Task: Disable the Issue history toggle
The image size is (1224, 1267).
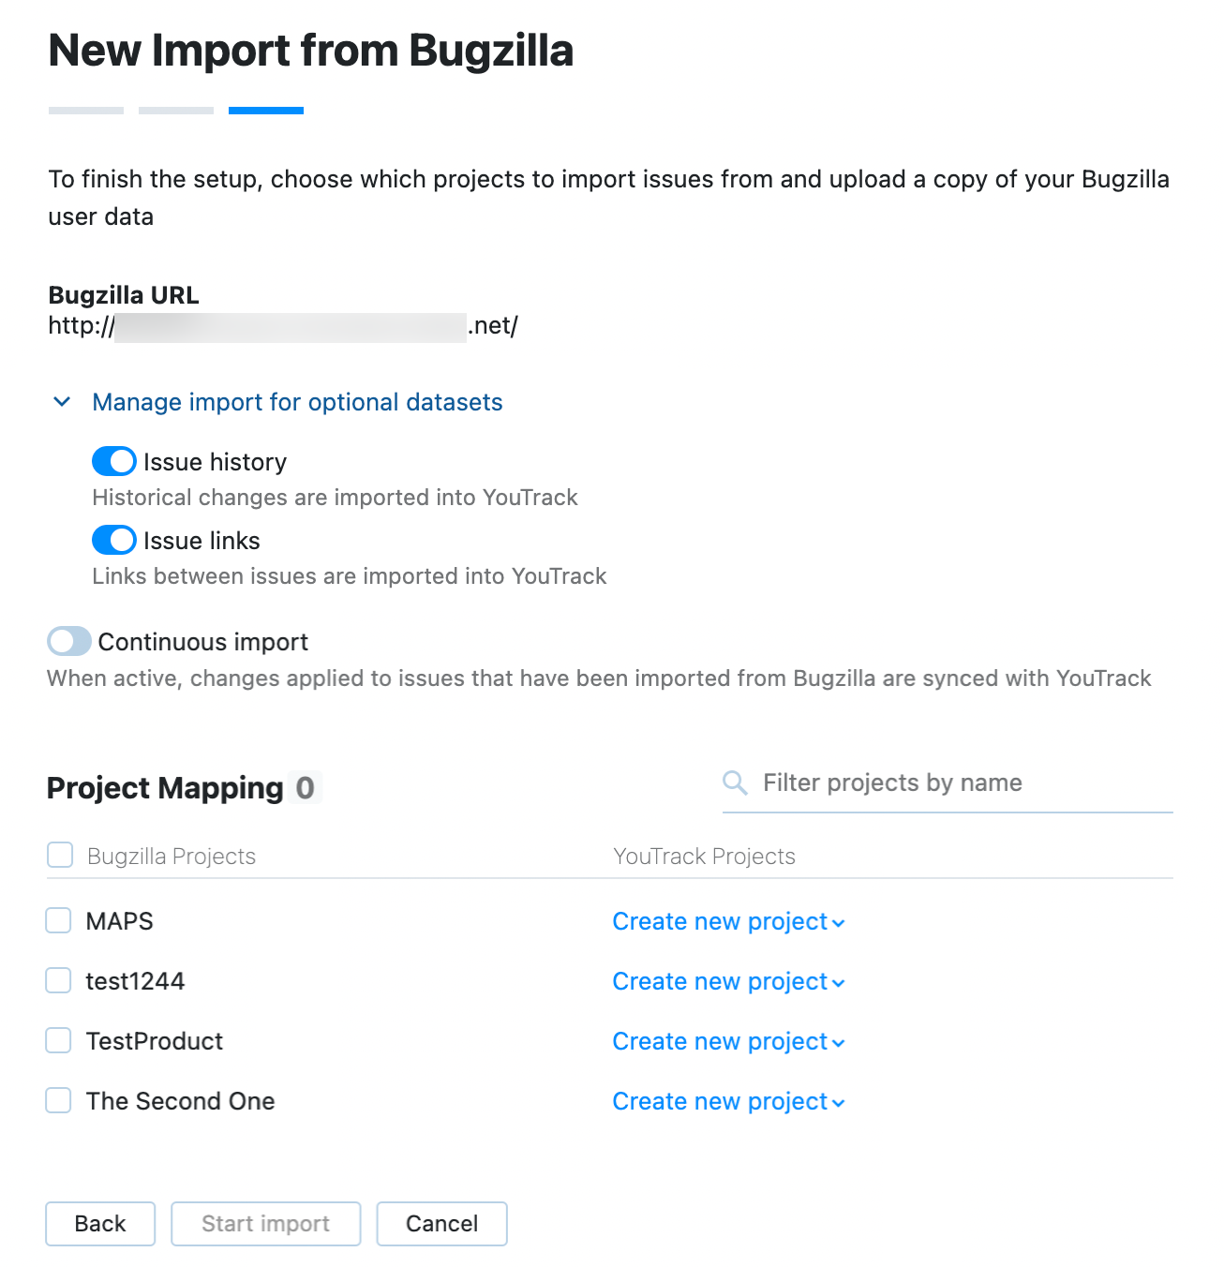Action: [x=112, y=461]
